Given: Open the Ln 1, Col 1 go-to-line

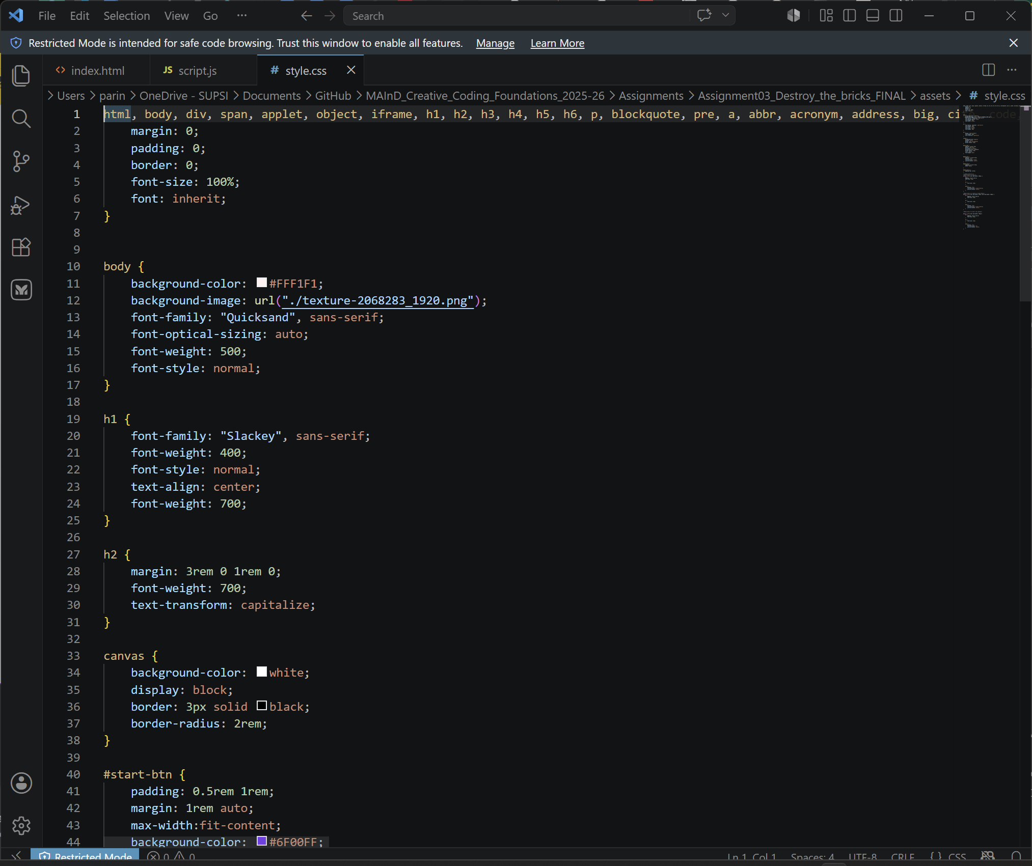Looking at the screenshot, I should tap(751, 857).
